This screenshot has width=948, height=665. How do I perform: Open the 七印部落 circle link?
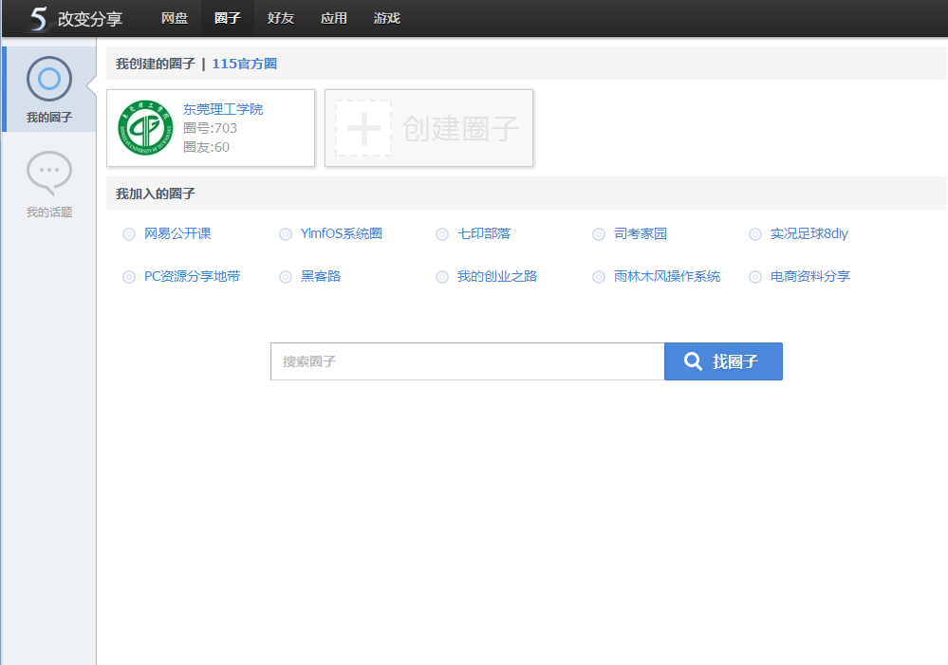click(x=484, y=234)
